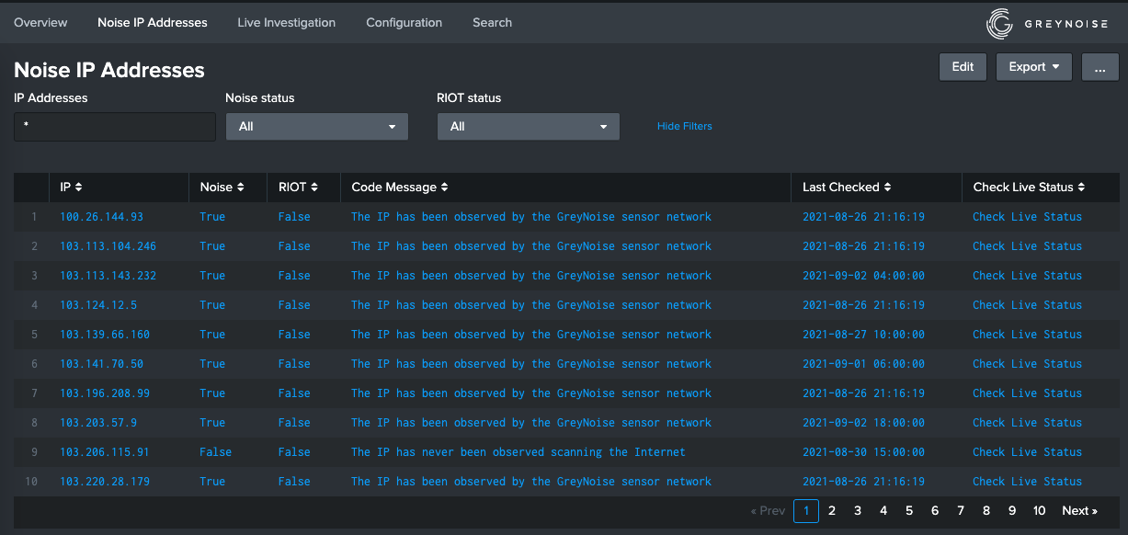Viewport: 1128px width, 535px height.
Task: Check Live Status for 100.26.144.93
Action: tap(1027, 217)
